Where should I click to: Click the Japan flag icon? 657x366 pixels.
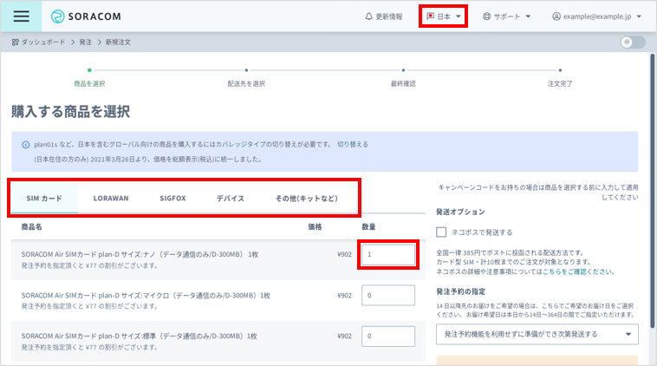point(430,16)
